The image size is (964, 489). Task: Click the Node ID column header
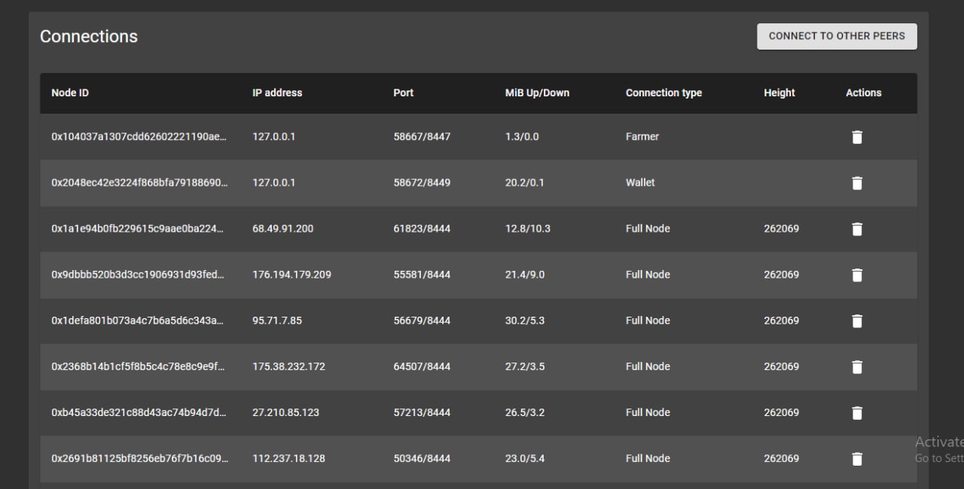click(70, 93)
